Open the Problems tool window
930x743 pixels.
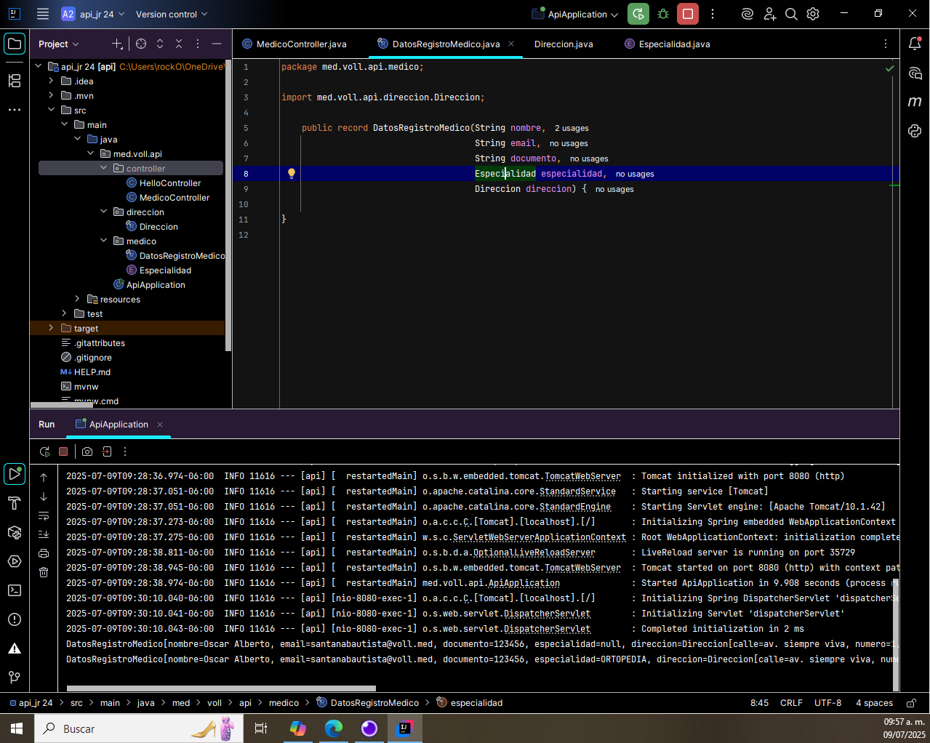coord(15,619)
